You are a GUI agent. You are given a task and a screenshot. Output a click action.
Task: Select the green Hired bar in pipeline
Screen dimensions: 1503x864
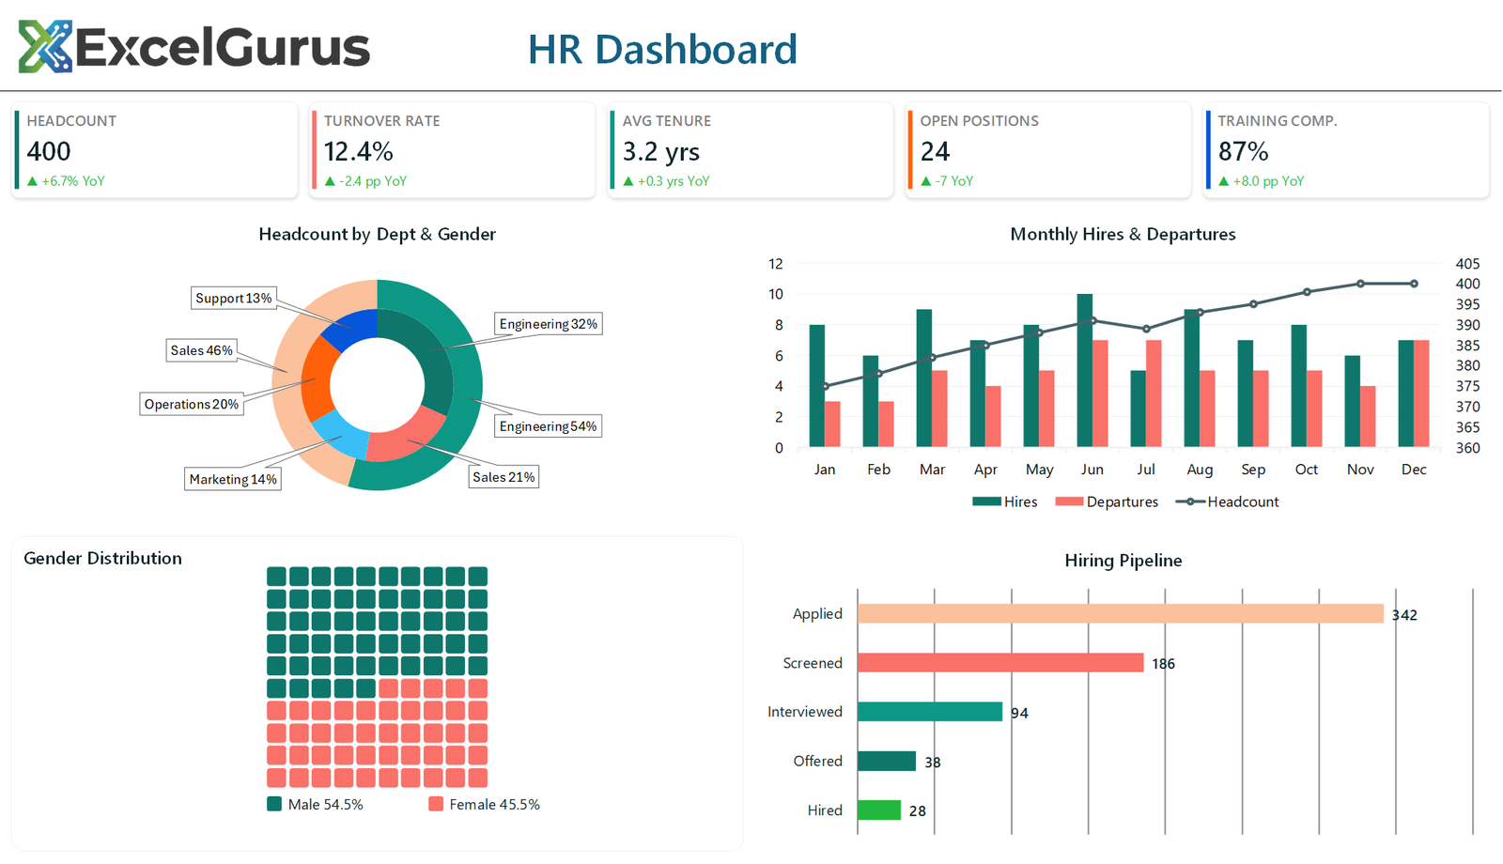[x=880, y=810]
